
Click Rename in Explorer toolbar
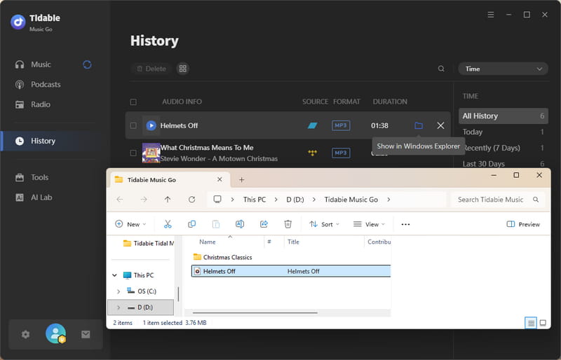click(x=240, y=224)
